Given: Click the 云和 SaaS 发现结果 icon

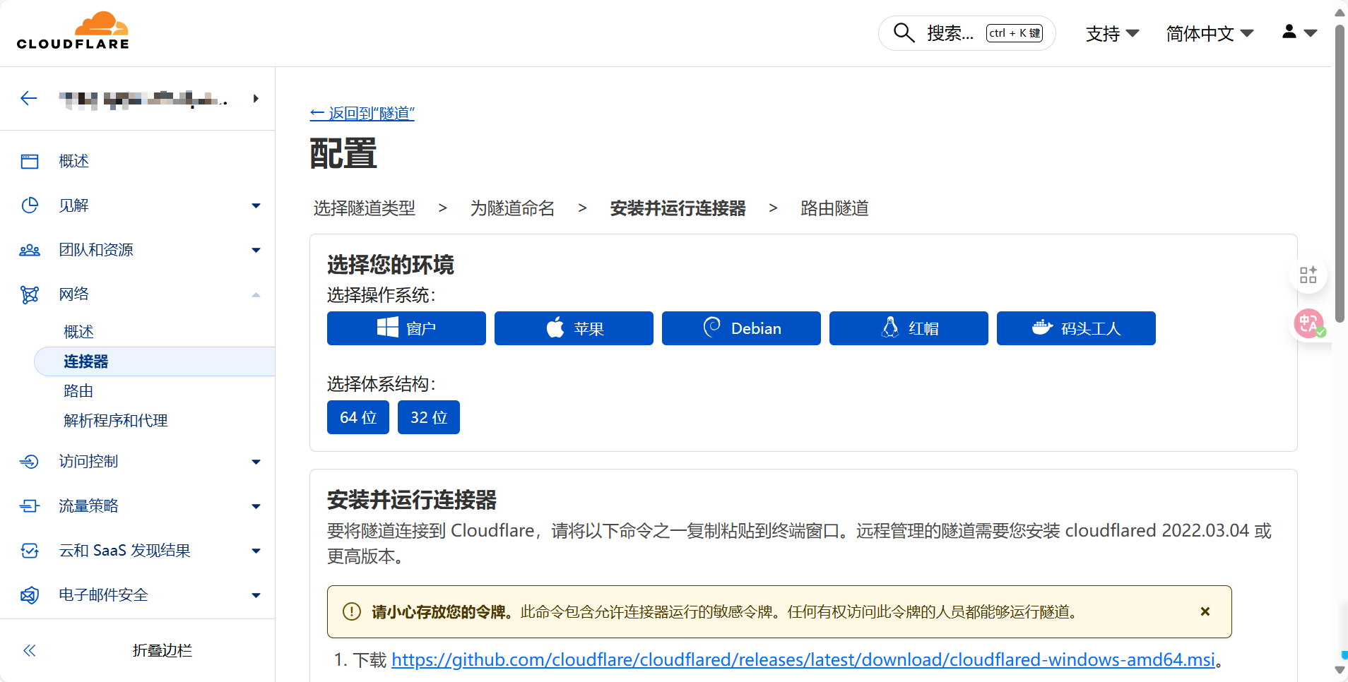Looking at the screenshot, I should [30, 551].
